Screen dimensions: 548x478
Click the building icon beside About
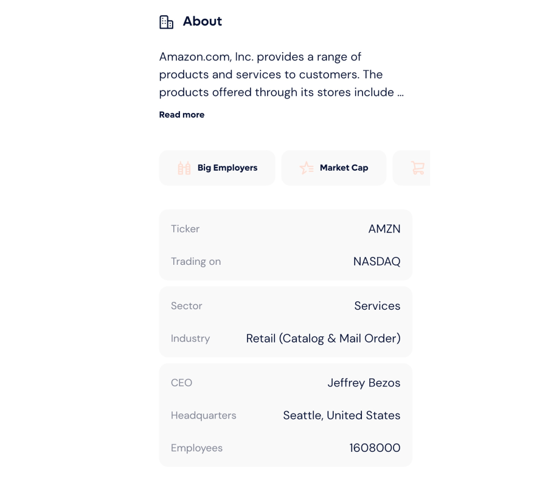[167, 22]
